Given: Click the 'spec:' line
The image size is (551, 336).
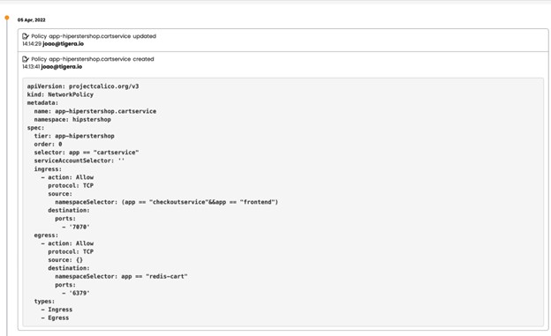Looking at the screenshot, I should [x=35, y=128].
